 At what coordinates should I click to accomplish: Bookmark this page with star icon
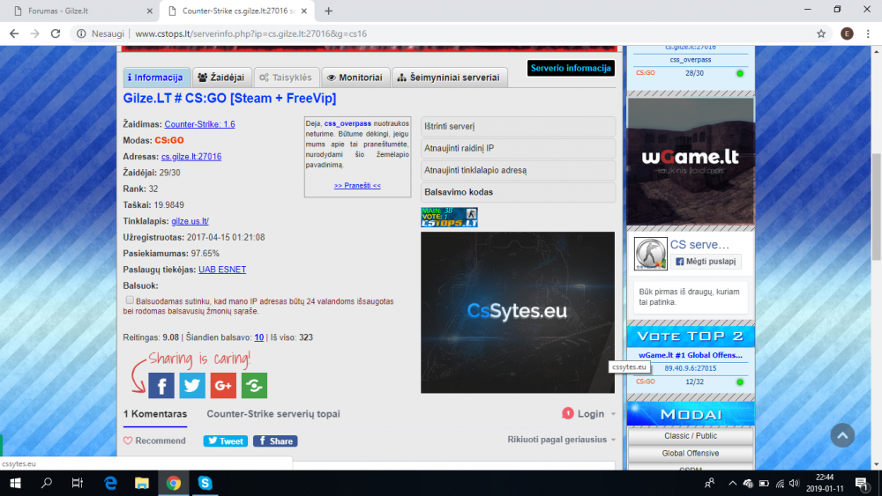(x=821, y=33)
